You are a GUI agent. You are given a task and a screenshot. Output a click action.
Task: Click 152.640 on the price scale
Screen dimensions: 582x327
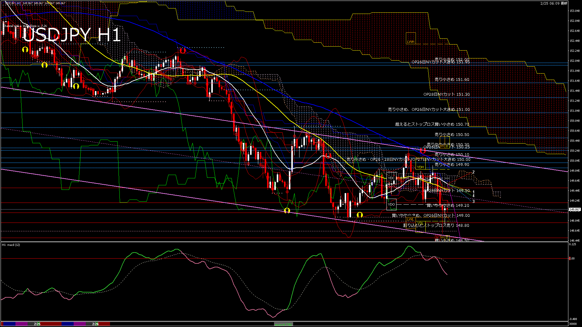(575, 31)
